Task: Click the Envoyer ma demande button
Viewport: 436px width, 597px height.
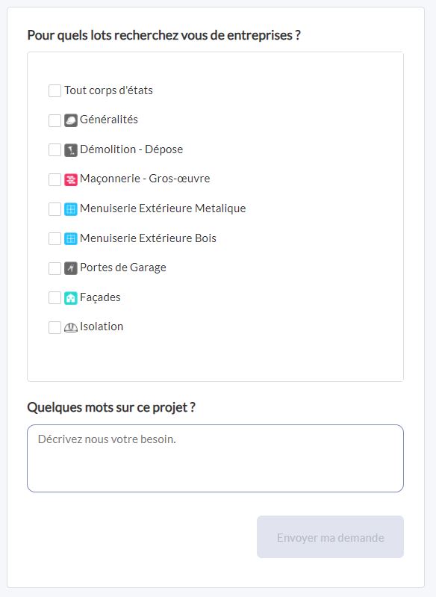Action: click(330, 536)
